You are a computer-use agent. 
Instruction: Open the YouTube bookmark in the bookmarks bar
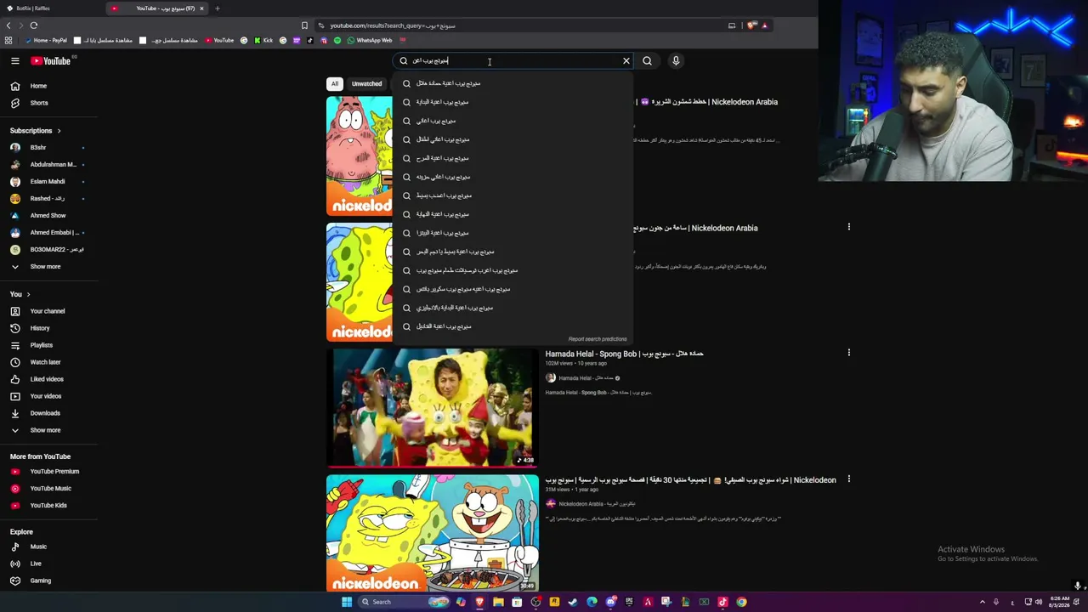tap(219, 40)
